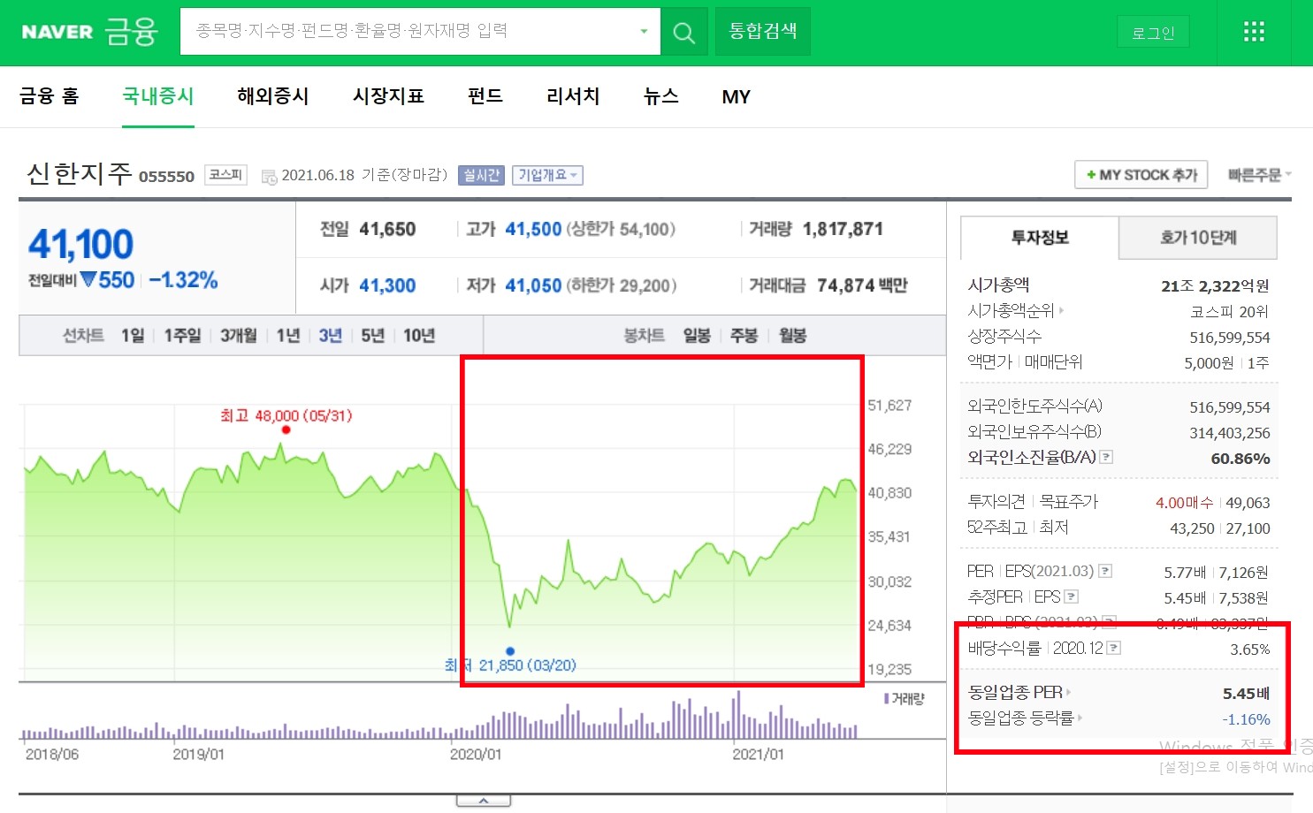Switch chart to 주봉 weekly candles

[744, 335]
